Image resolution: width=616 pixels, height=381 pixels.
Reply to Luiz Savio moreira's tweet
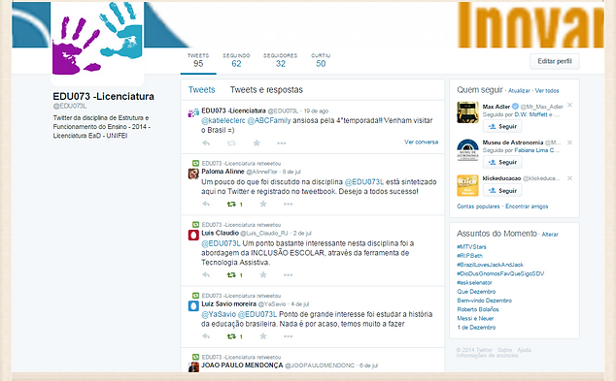click(x=206, y=336)
